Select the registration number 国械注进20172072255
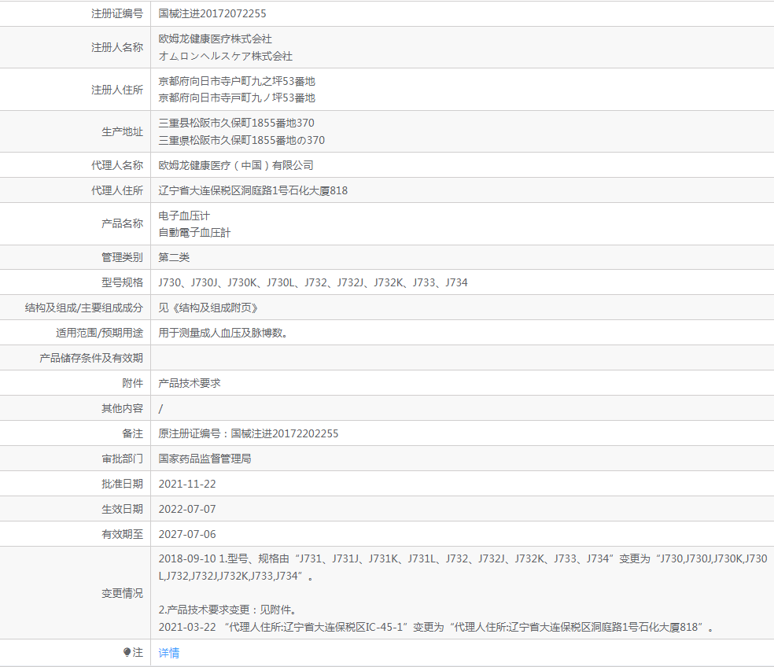The image size is (774, 667). click(212, 13)
